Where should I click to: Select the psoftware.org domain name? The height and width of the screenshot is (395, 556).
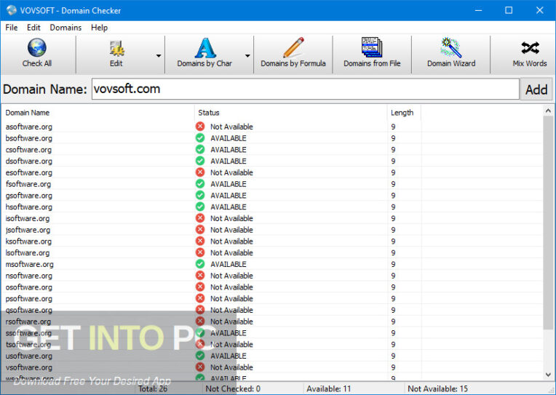[28, 299]
